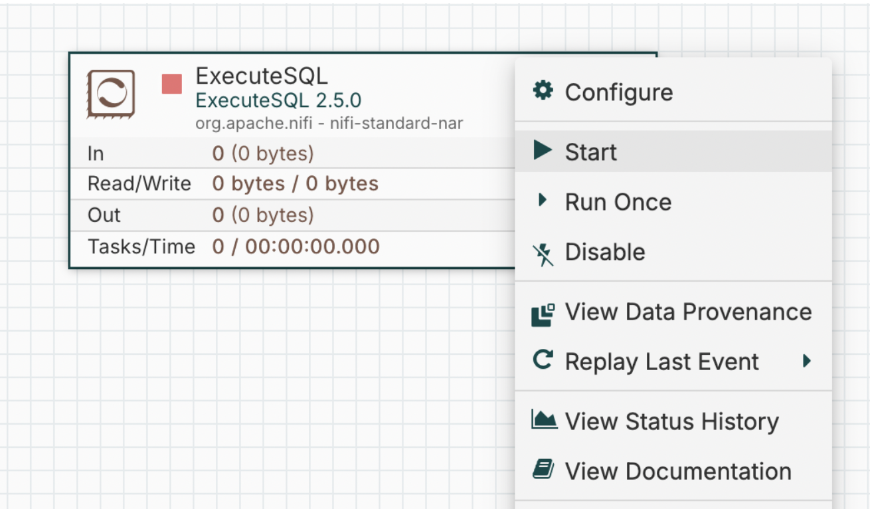Click the Start play icon
The image size is (870, 509).
coord(543,151)
